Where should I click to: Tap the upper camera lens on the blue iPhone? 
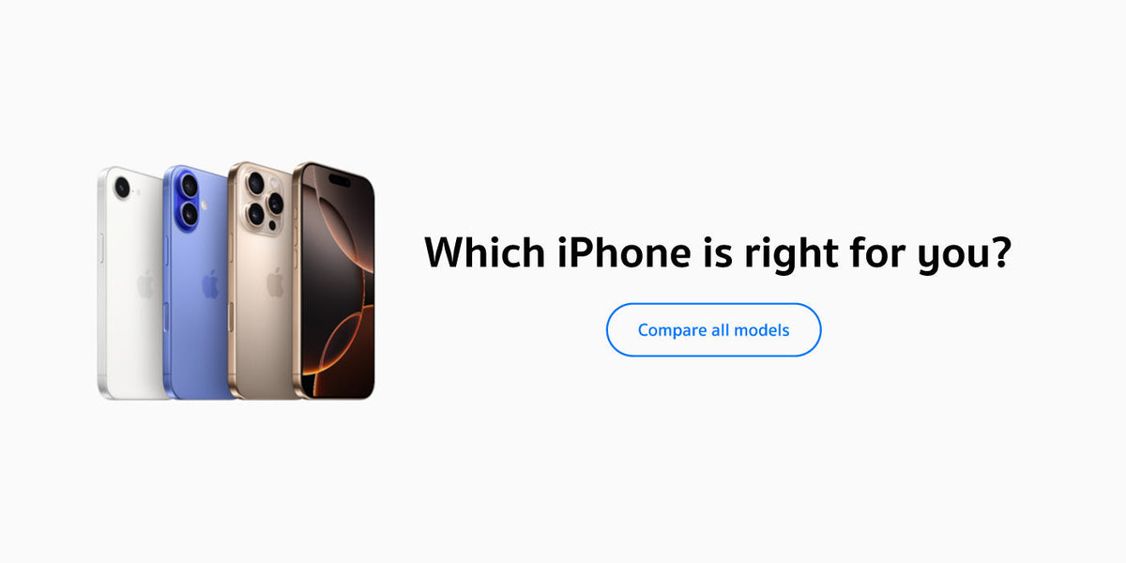[189, 186]
